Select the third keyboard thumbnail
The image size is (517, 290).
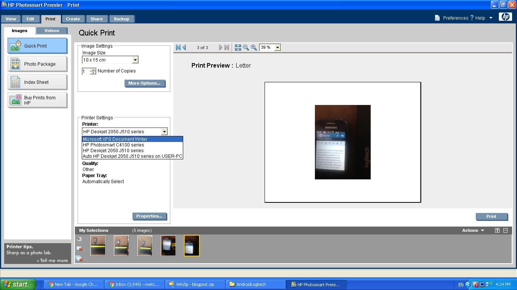[145, 245]
